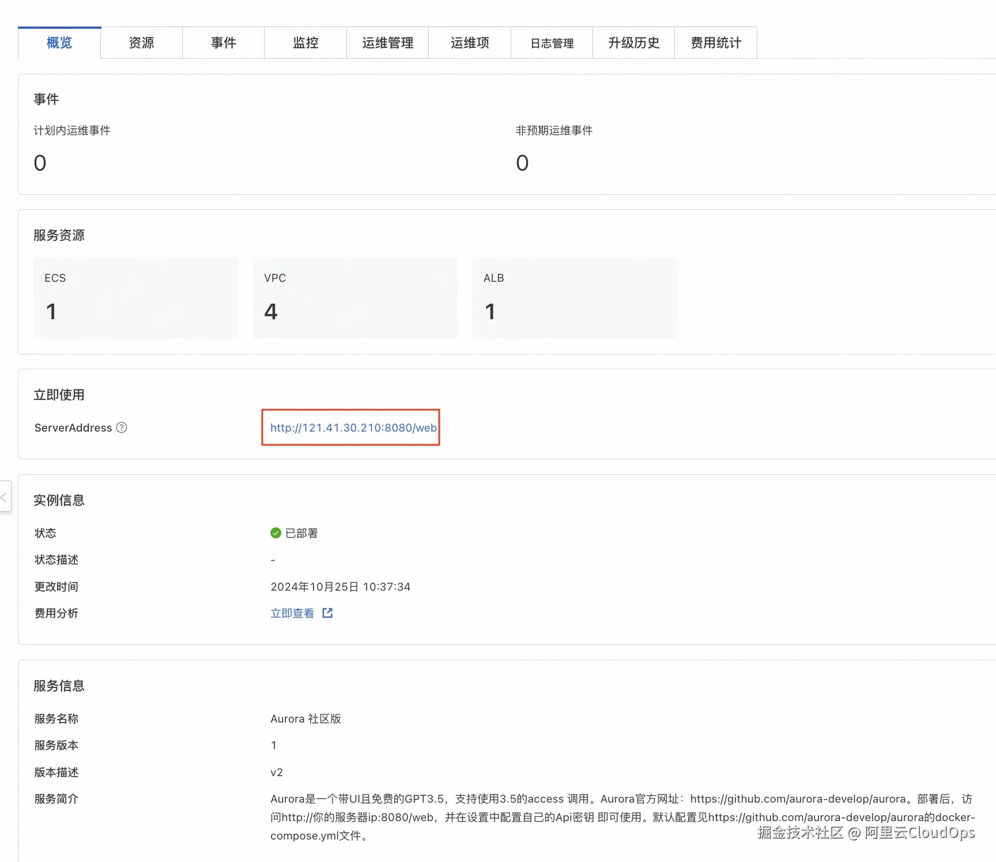Open the 日志管理 tab
This screenshot has width=996, height=862.
pyautogui.click(x=552, y=43)
